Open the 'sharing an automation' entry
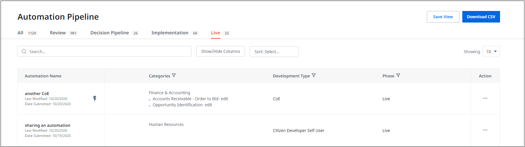This screenshot has height=147, width=525. (x=48, y=125)
